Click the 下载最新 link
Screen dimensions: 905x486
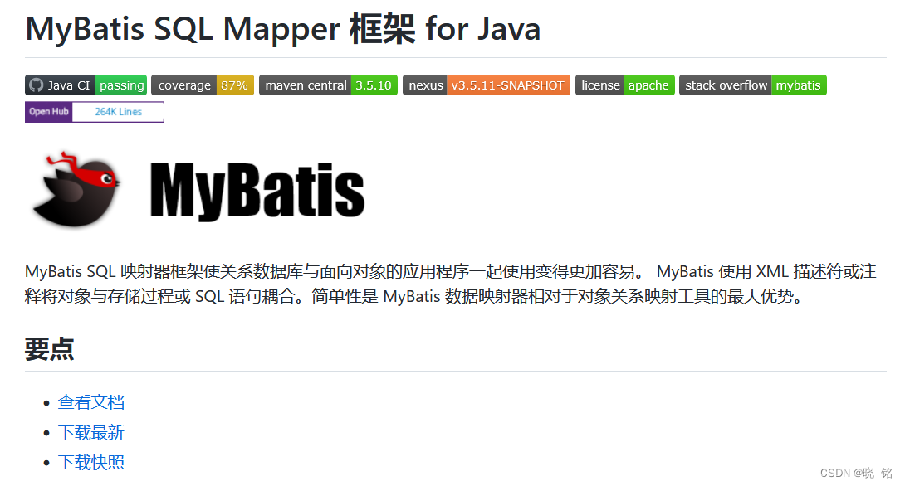(x=90, y=432)
